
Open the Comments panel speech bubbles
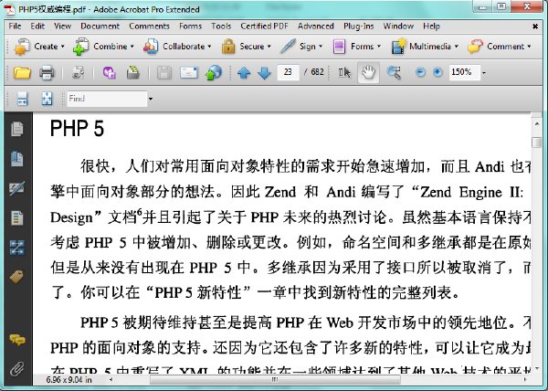pos(17,339)
